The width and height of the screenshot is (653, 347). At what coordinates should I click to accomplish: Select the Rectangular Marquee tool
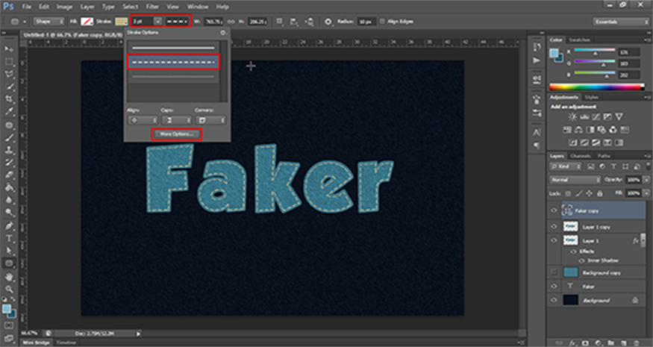click(9, 62)
